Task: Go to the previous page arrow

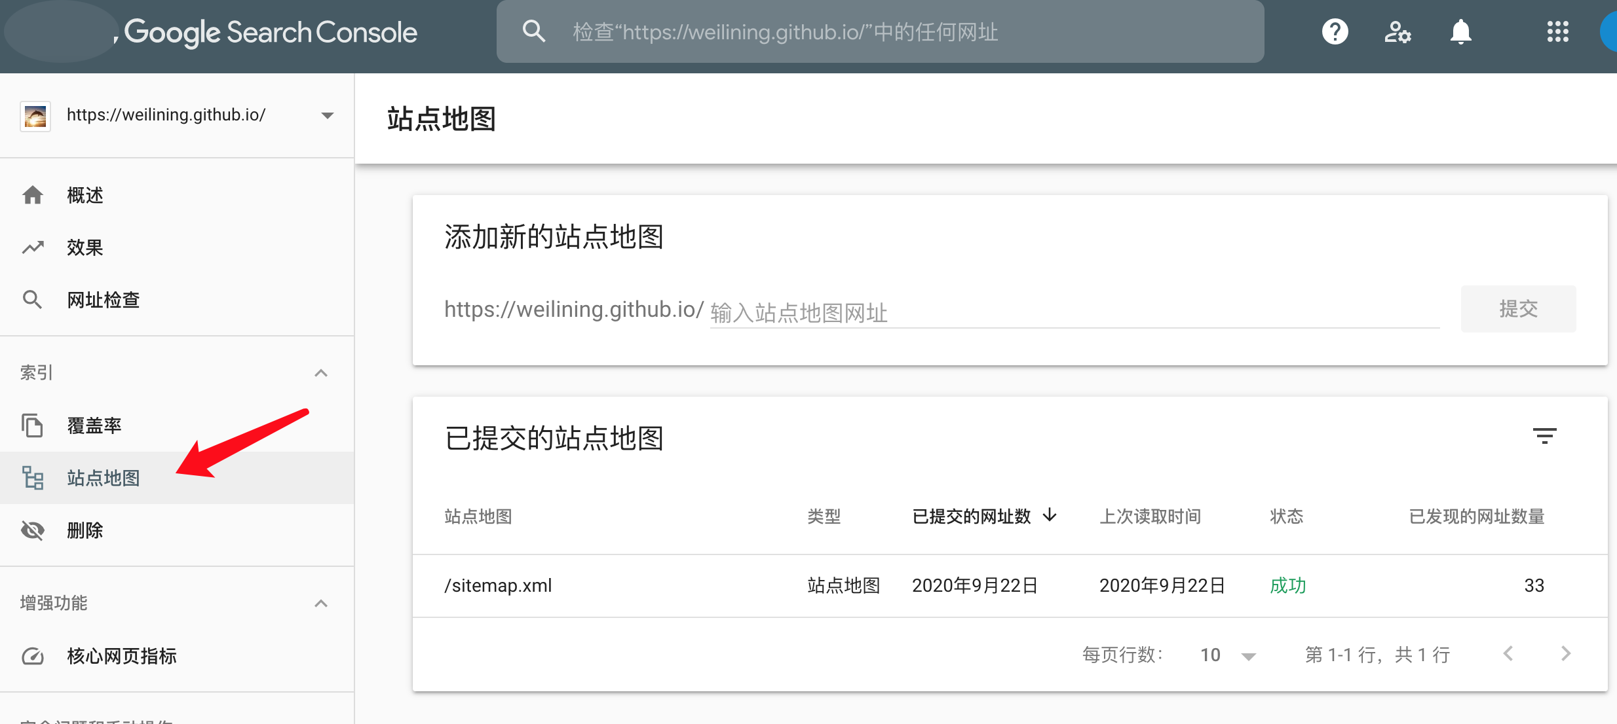Action: (x=1508, y=653)
